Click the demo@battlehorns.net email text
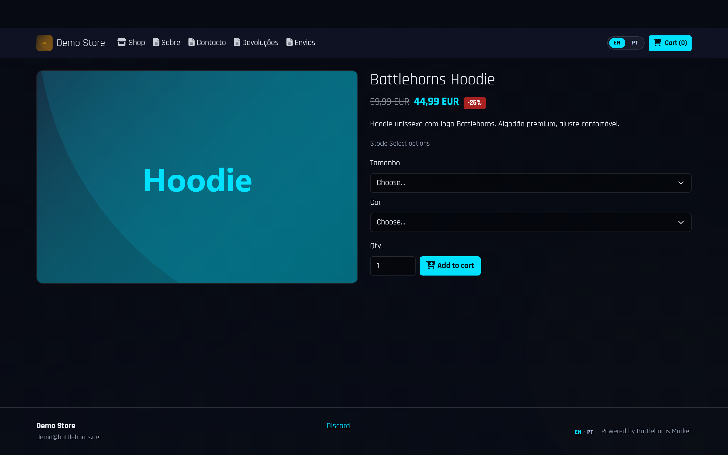The height and width of the screenshot is (455, 728). tap(69, 437)
